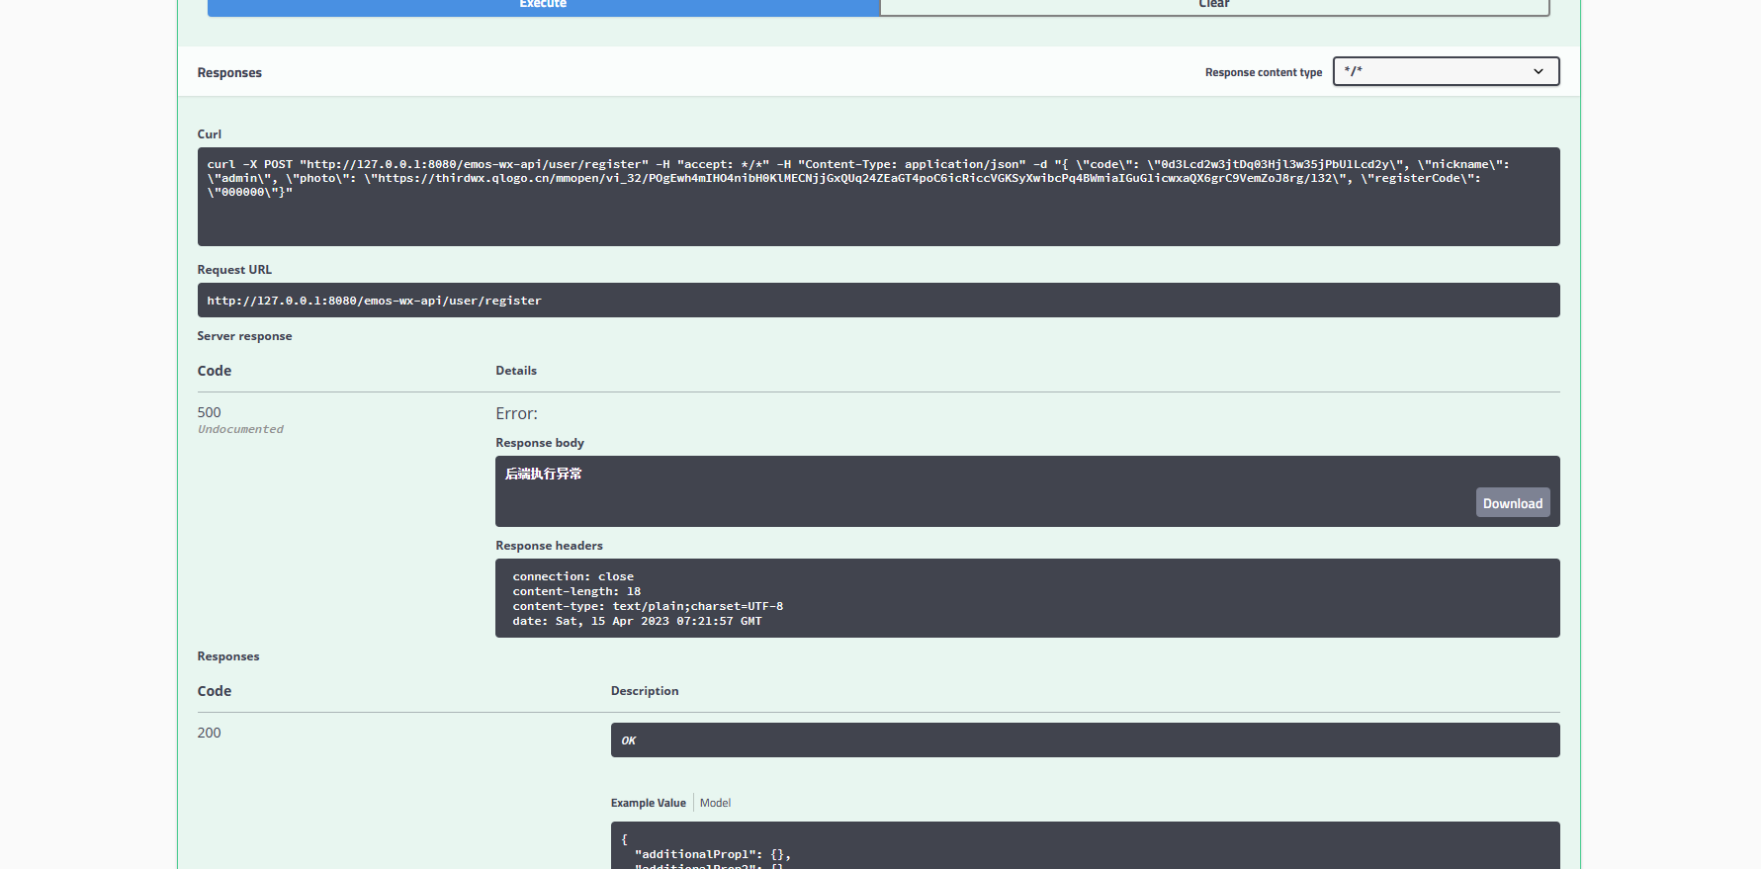Image resolution: width=1761 pixels, height=869 pixels.
Task: Click the dropdown chevron arrow icon
Action: (1538, 71)
